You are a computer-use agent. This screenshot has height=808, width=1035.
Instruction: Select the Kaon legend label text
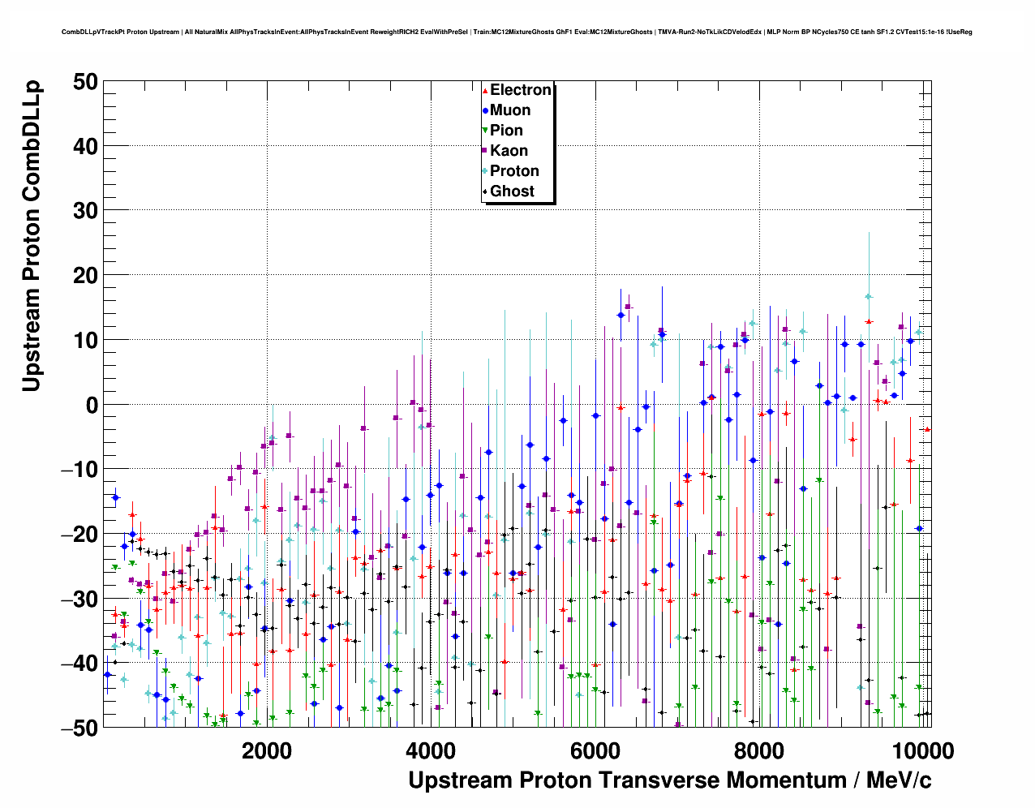[509, 151]
